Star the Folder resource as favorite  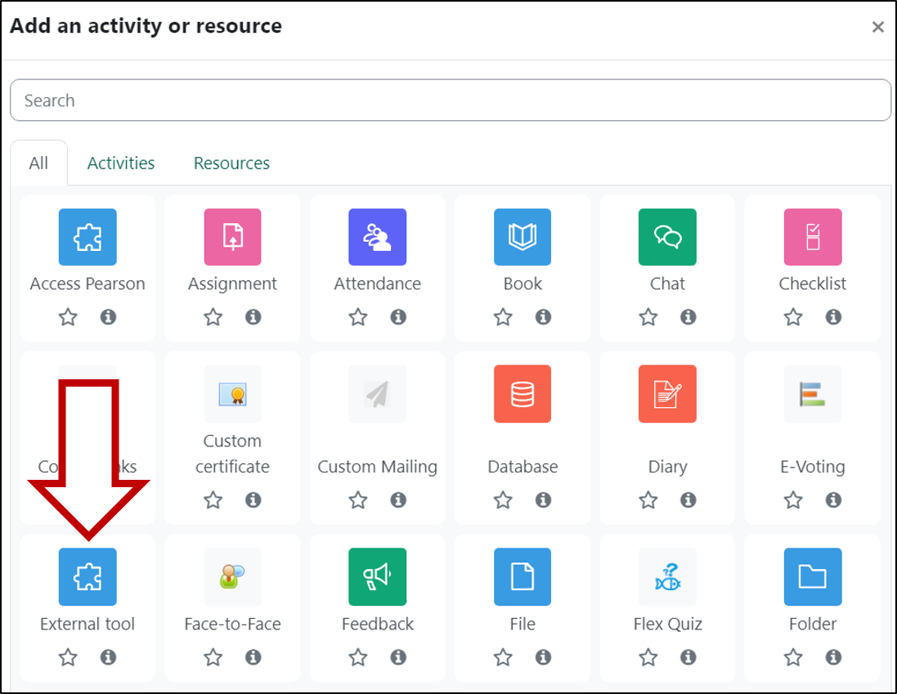pyautogui.click(x=792, y=657)
